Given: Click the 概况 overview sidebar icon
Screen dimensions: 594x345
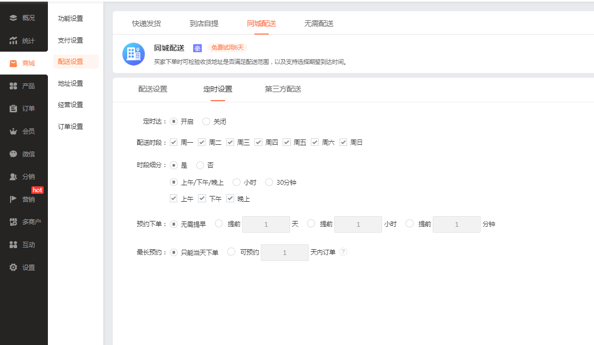Looking at the screenshot, I should [13, 18].
